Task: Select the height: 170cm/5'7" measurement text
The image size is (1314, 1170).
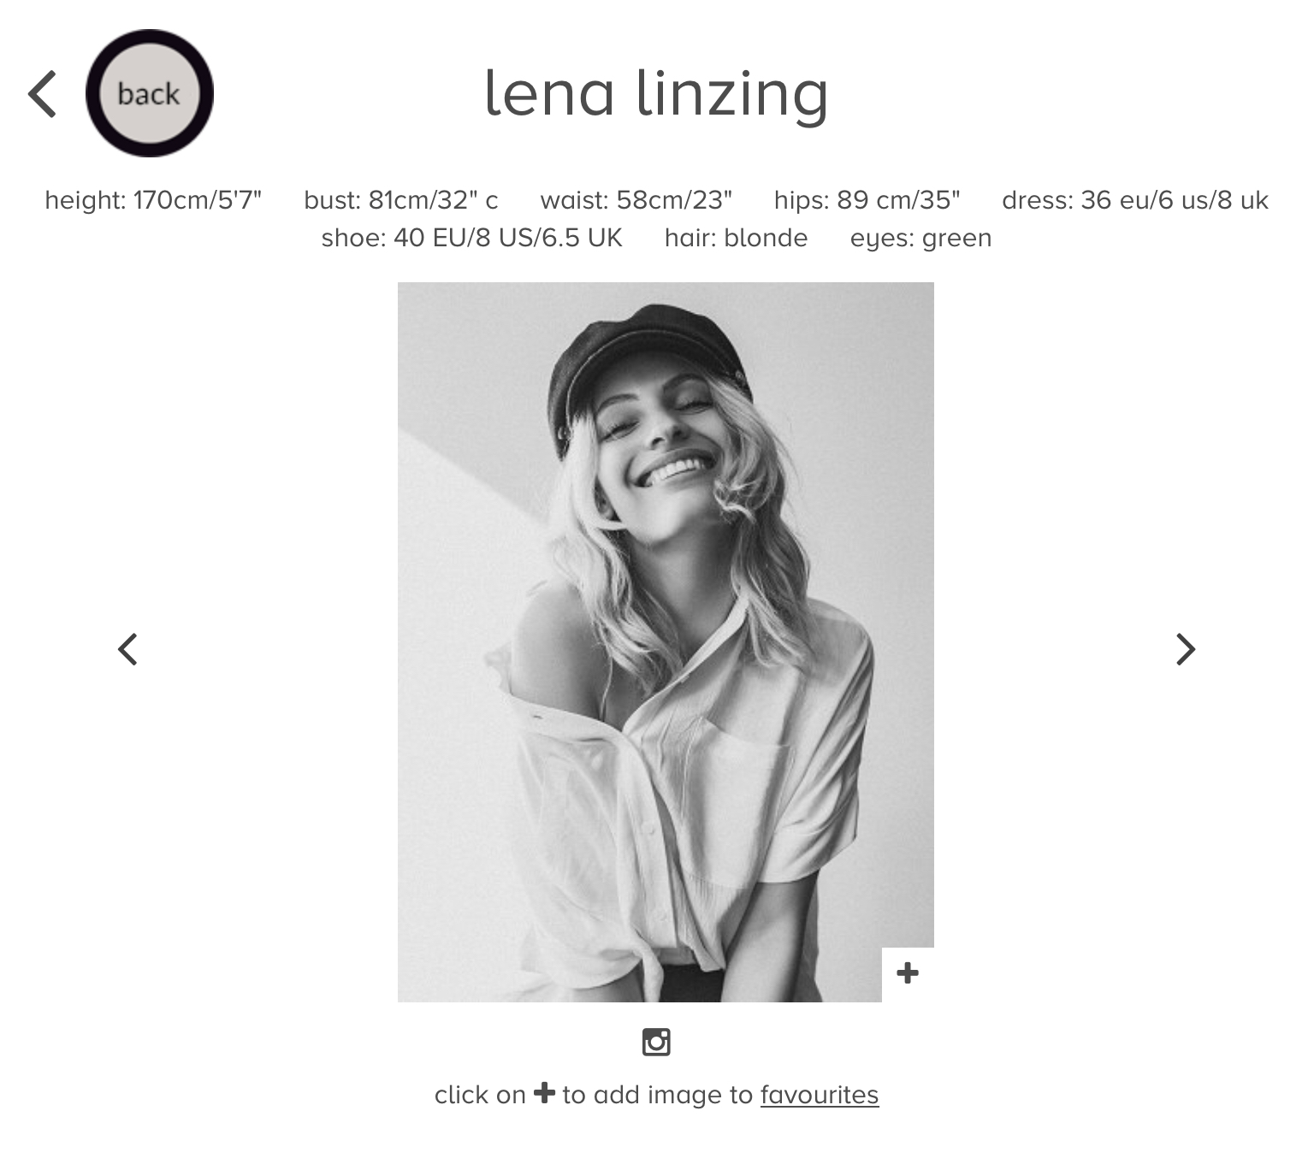Action: [x=153, y=200]
